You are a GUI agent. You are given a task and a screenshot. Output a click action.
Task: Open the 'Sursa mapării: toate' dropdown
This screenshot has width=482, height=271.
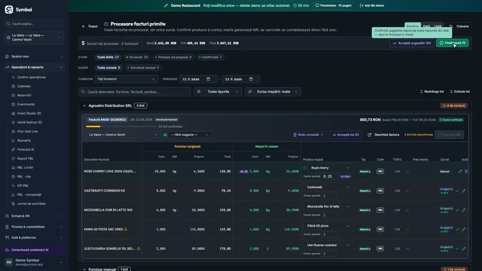pos(273,91)
